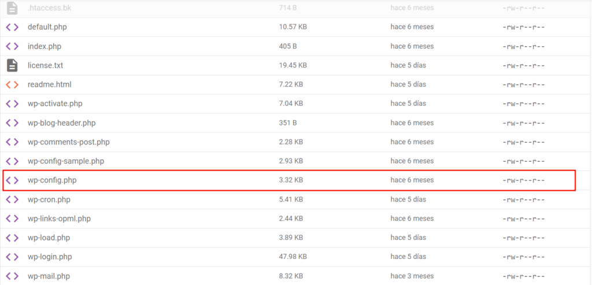Click the code icon beside wp-config-sample.php

(12, 161)
